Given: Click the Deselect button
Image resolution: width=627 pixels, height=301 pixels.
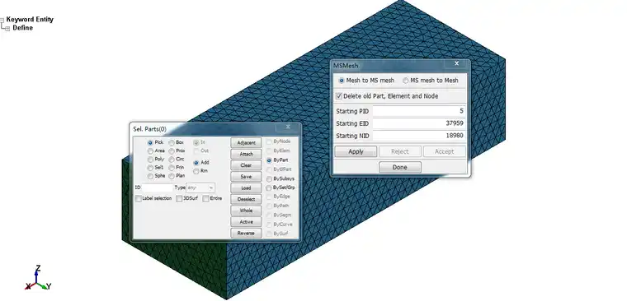Looking at the screenshot, I should 247,199.
